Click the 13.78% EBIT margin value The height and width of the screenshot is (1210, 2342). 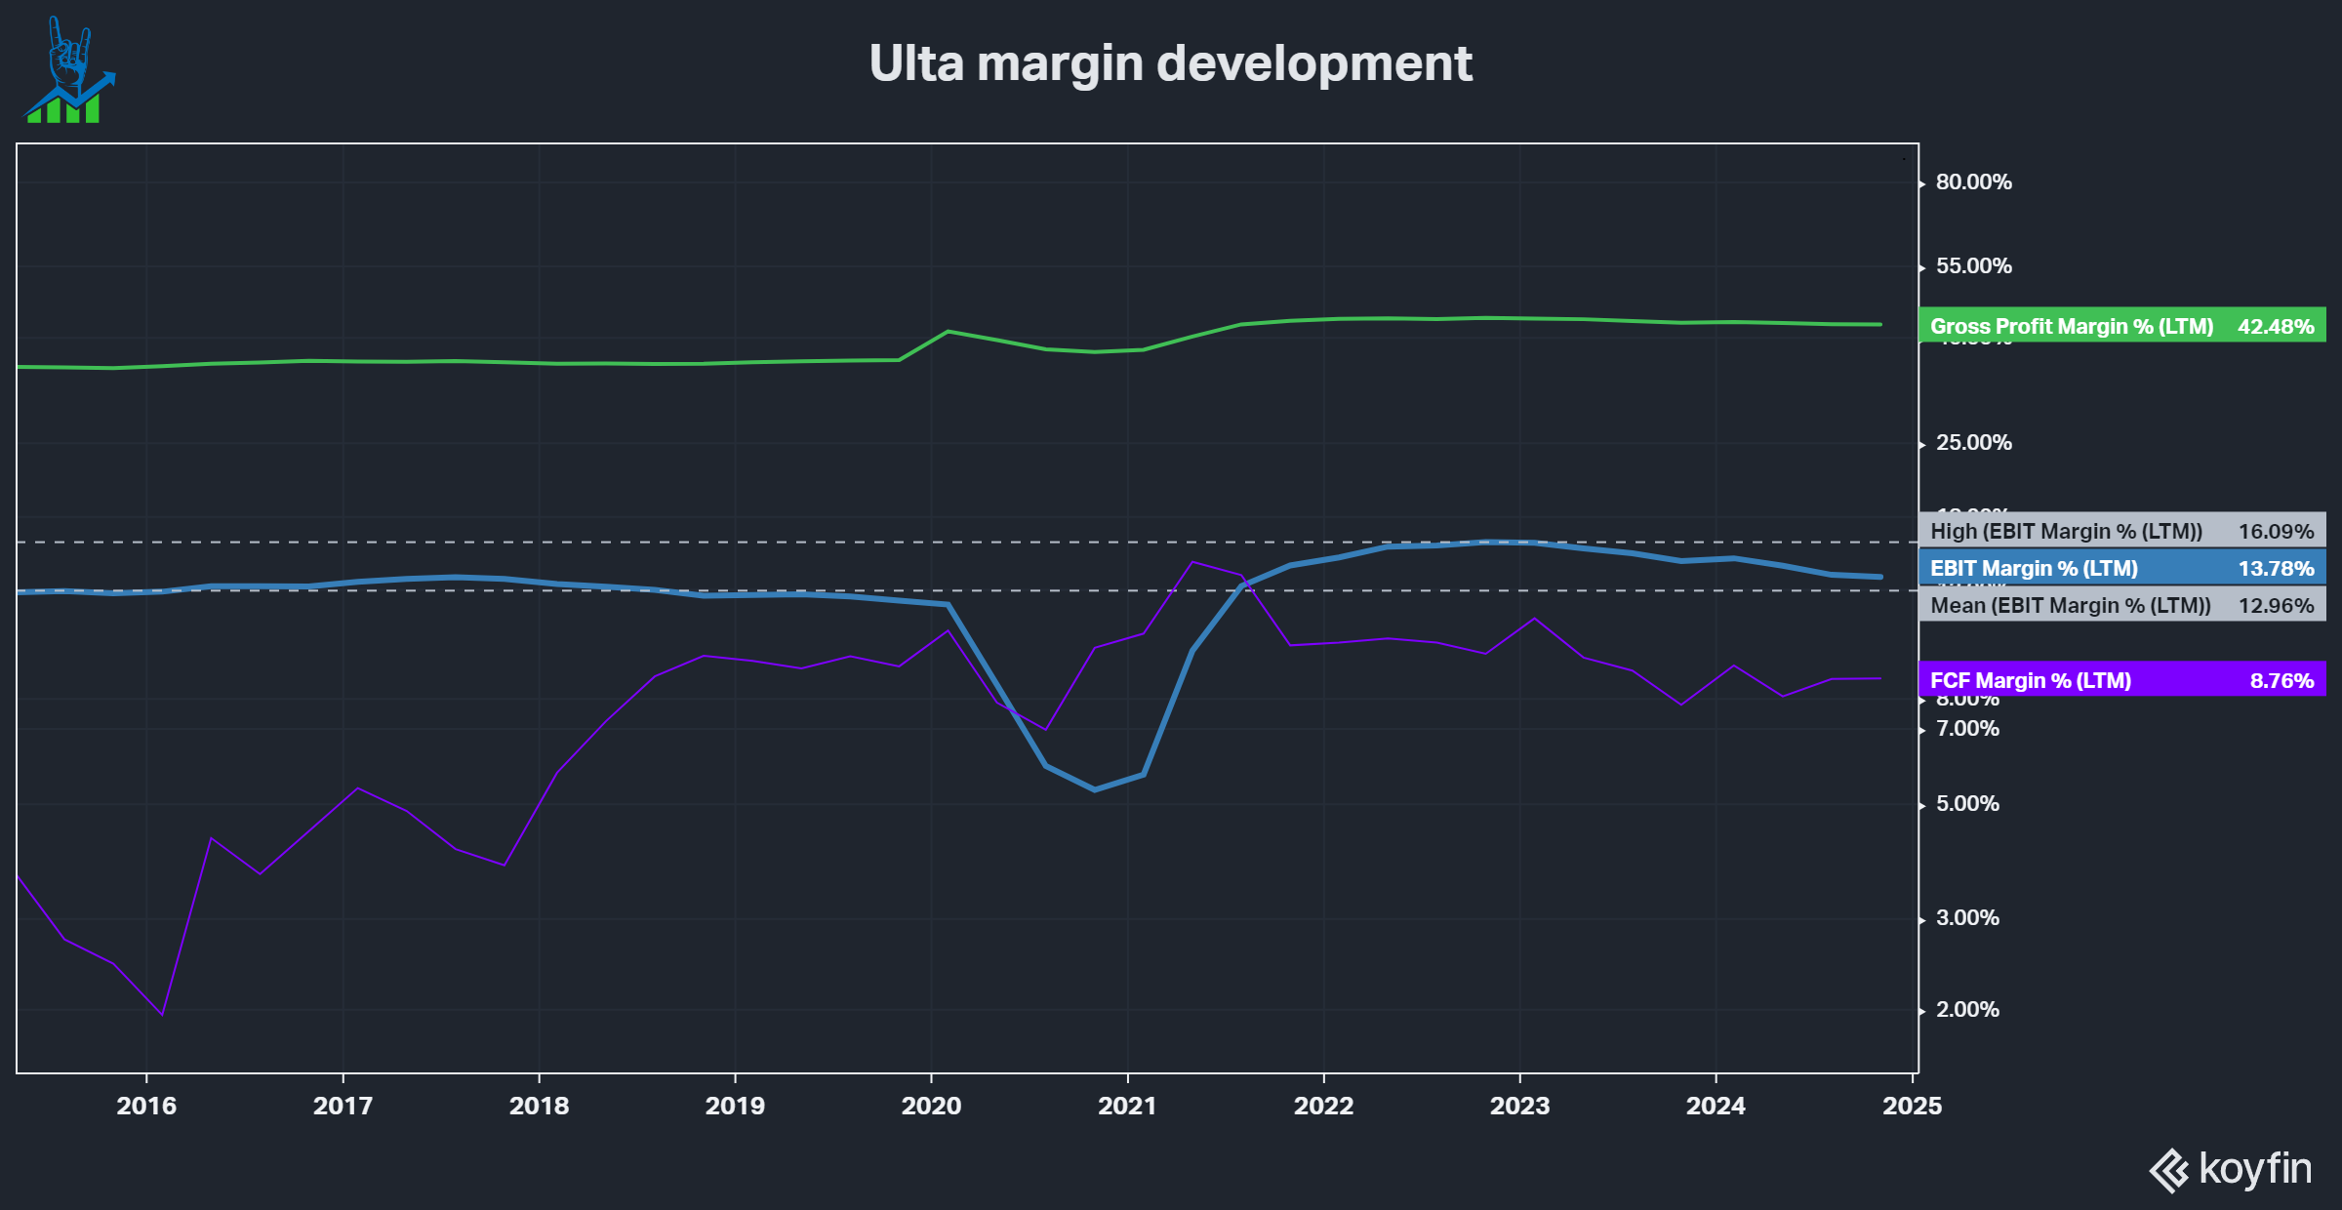[2276, 568]
